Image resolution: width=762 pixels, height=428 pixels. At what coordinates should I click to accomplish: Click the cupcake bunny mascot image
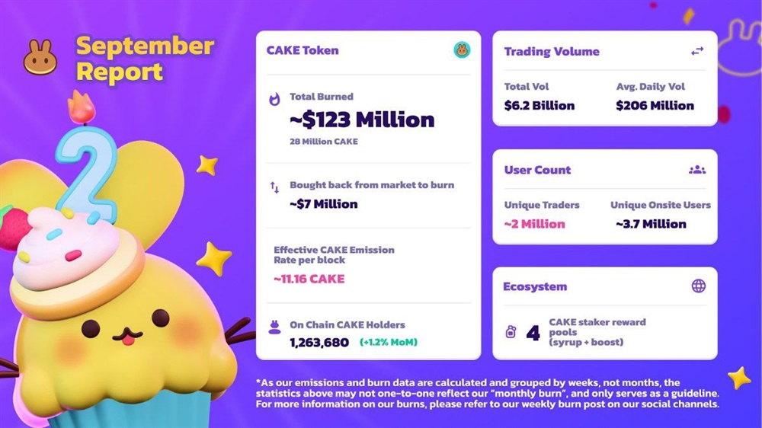[x=122, y=320]
